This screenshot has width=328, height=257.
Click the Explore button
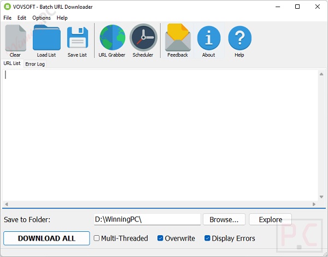pyautogui.click(x=271, y=219)
